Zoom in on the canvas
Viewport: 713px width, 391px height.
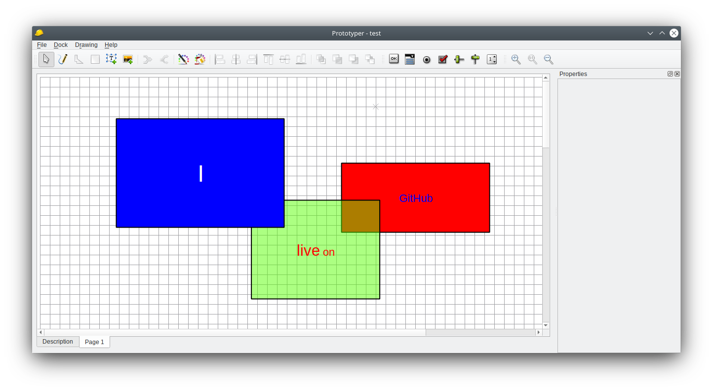(x=516, y=59)
